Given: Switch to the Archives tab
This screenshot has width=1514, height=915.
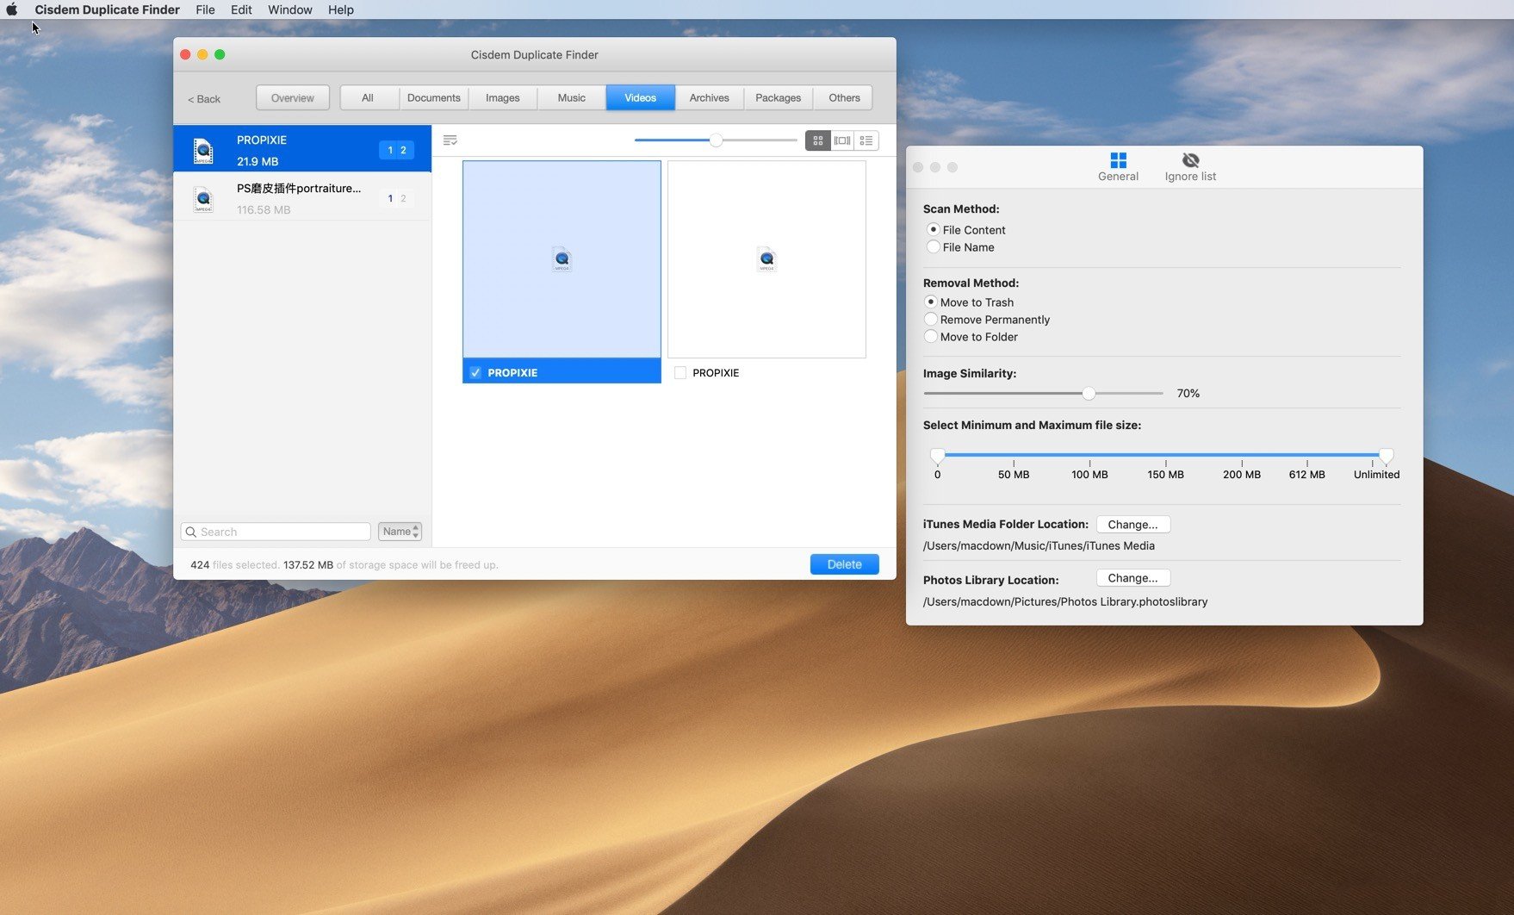Looking at the screenshot, I should (710, 97).
